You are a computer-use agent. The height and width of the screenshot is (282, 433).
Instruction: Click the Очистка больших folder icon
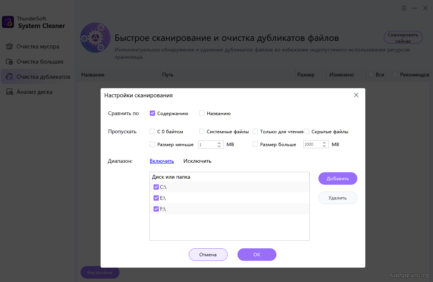10,62
